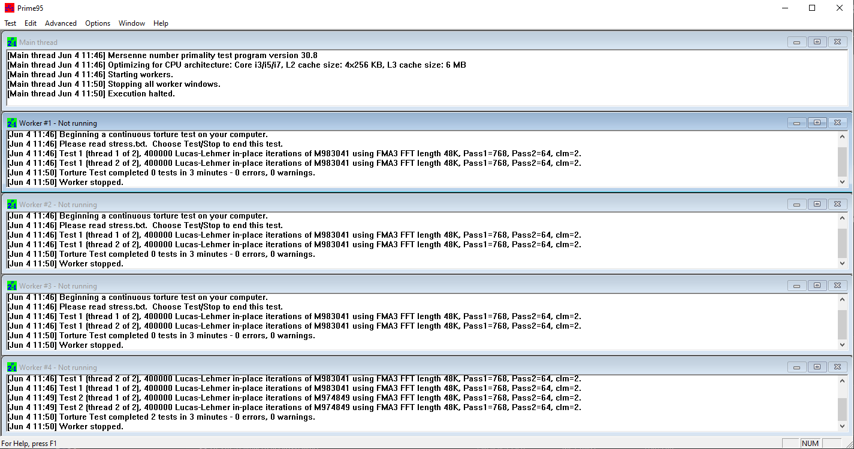
Task: Click Worker #4 scrollbar up arrow
Action: [842, 381]
